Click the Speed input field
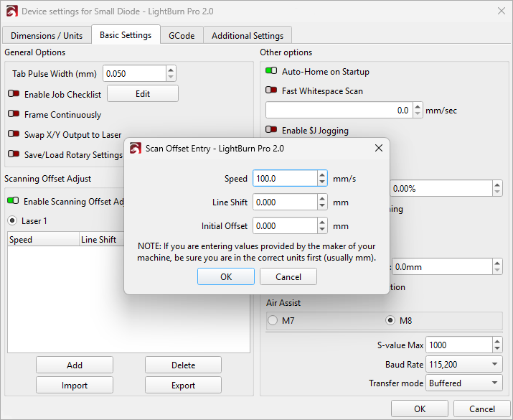This screenshot has width=513, height=420. (x=284, y=179)
